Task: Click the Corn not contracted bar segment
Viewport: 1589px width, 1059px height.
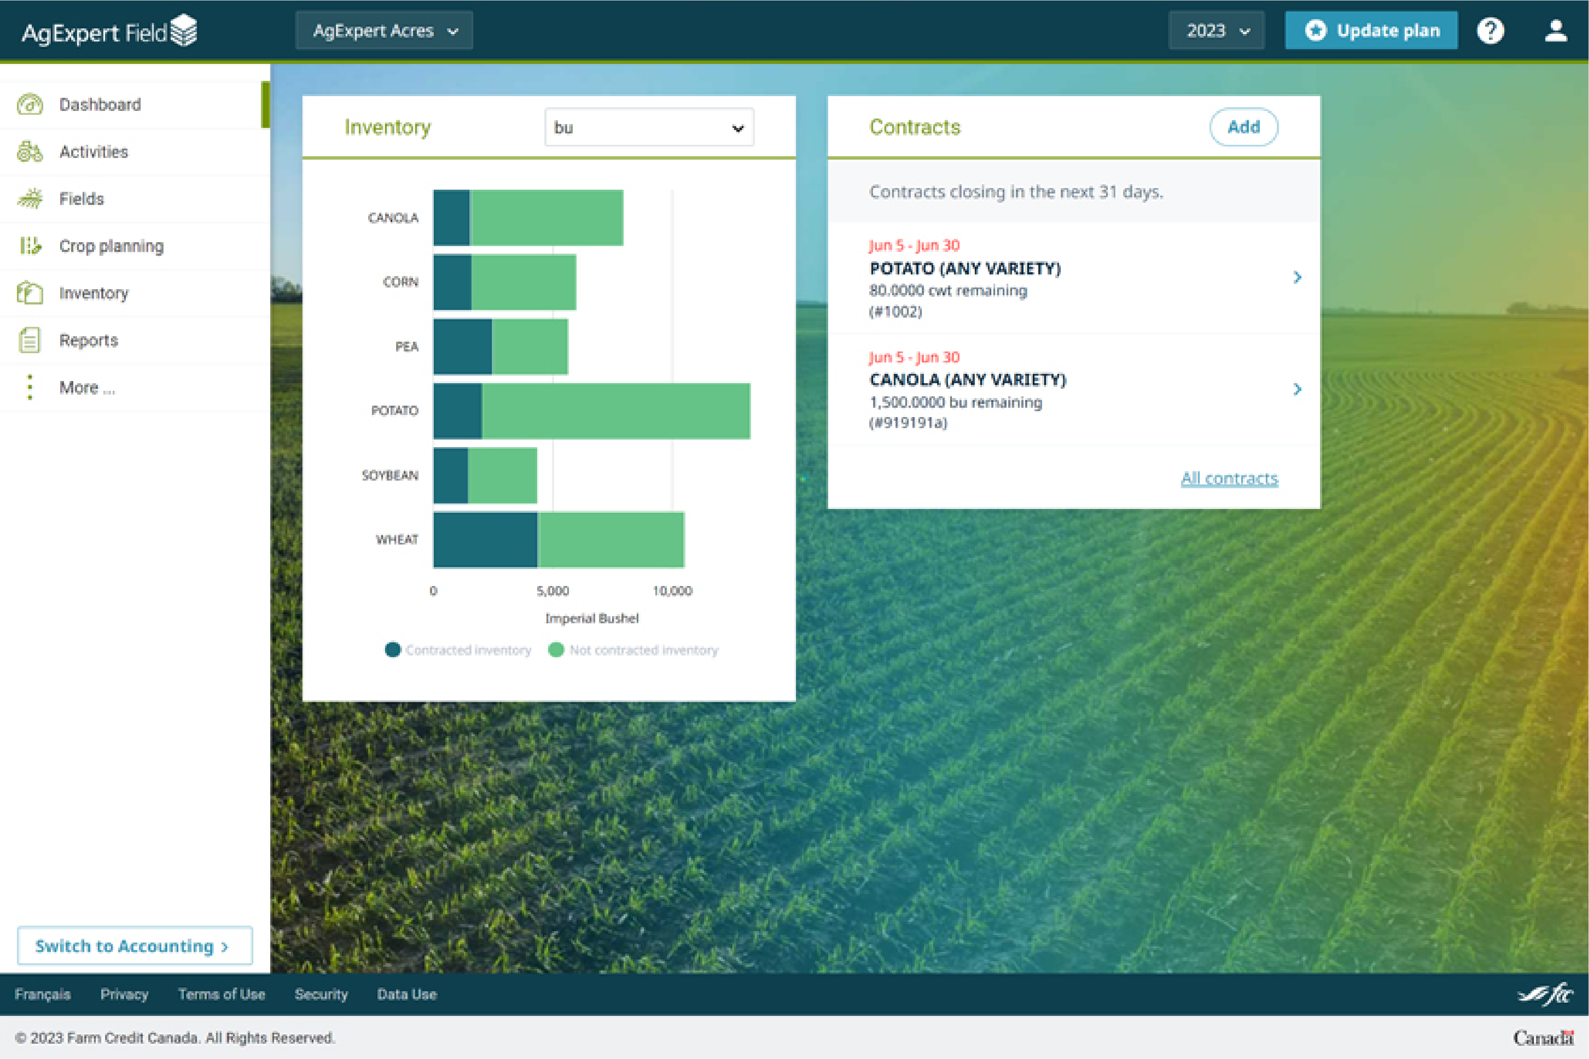Action: coord(524,282)
